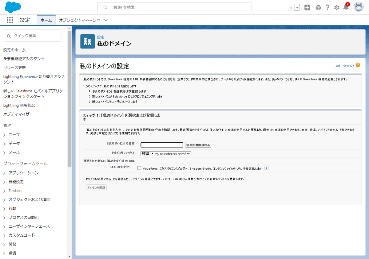Open Trailhead guidance icon
Viewport: 369px width, 259px height.
(318, 7)
